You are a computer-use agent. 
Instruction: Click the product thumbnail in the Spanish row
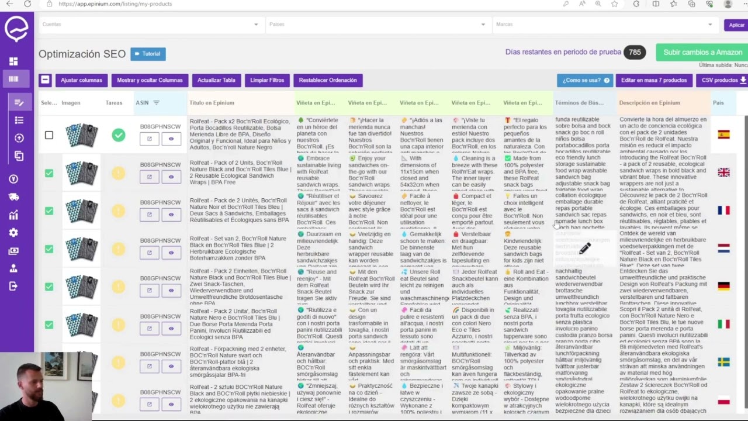[x=82, y=135]
